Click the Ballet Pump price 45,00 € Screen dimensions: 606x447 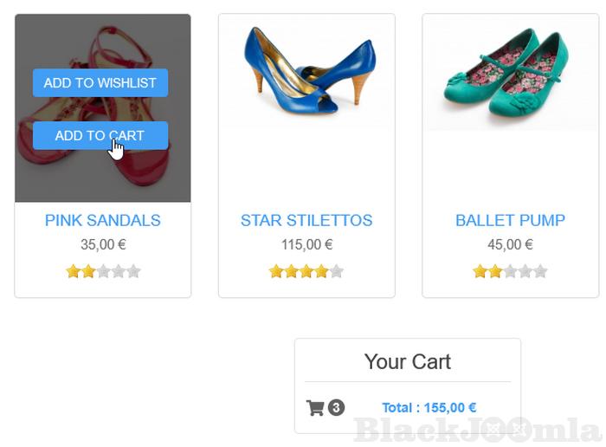point(510,245)
